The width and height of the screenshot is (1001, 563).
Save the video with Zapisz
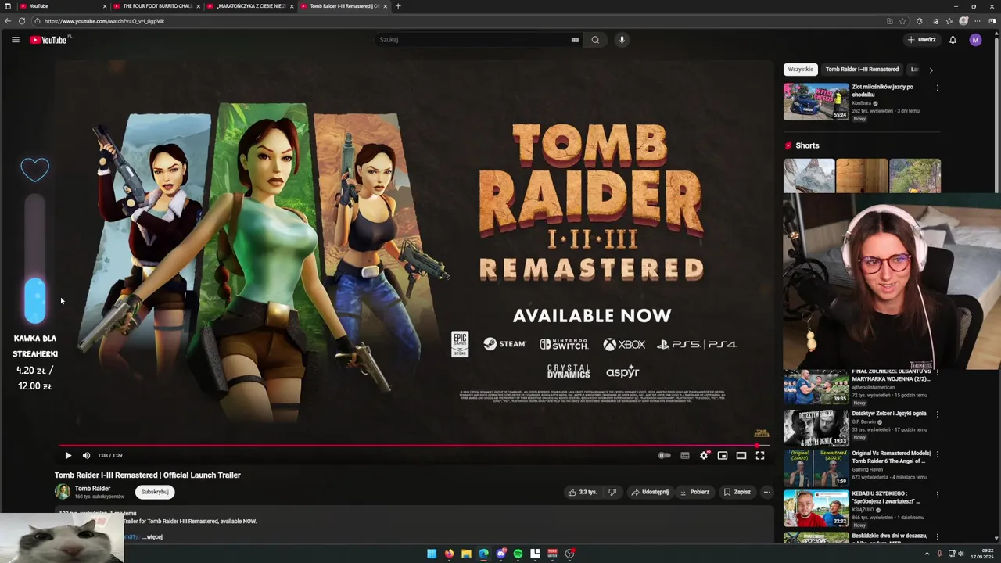coord(737,492)
